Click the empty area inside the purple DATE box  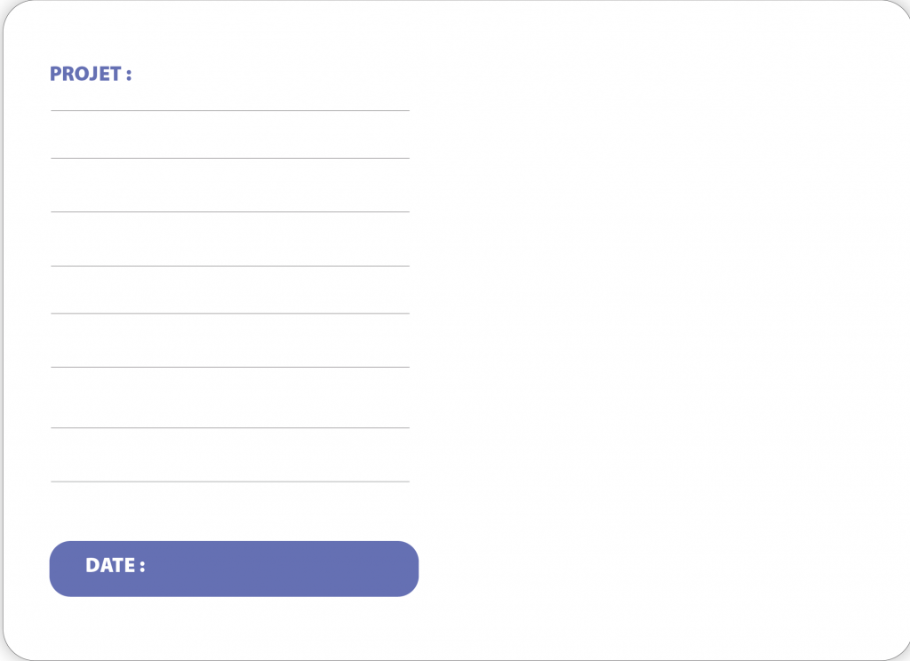tap(284, 569)
